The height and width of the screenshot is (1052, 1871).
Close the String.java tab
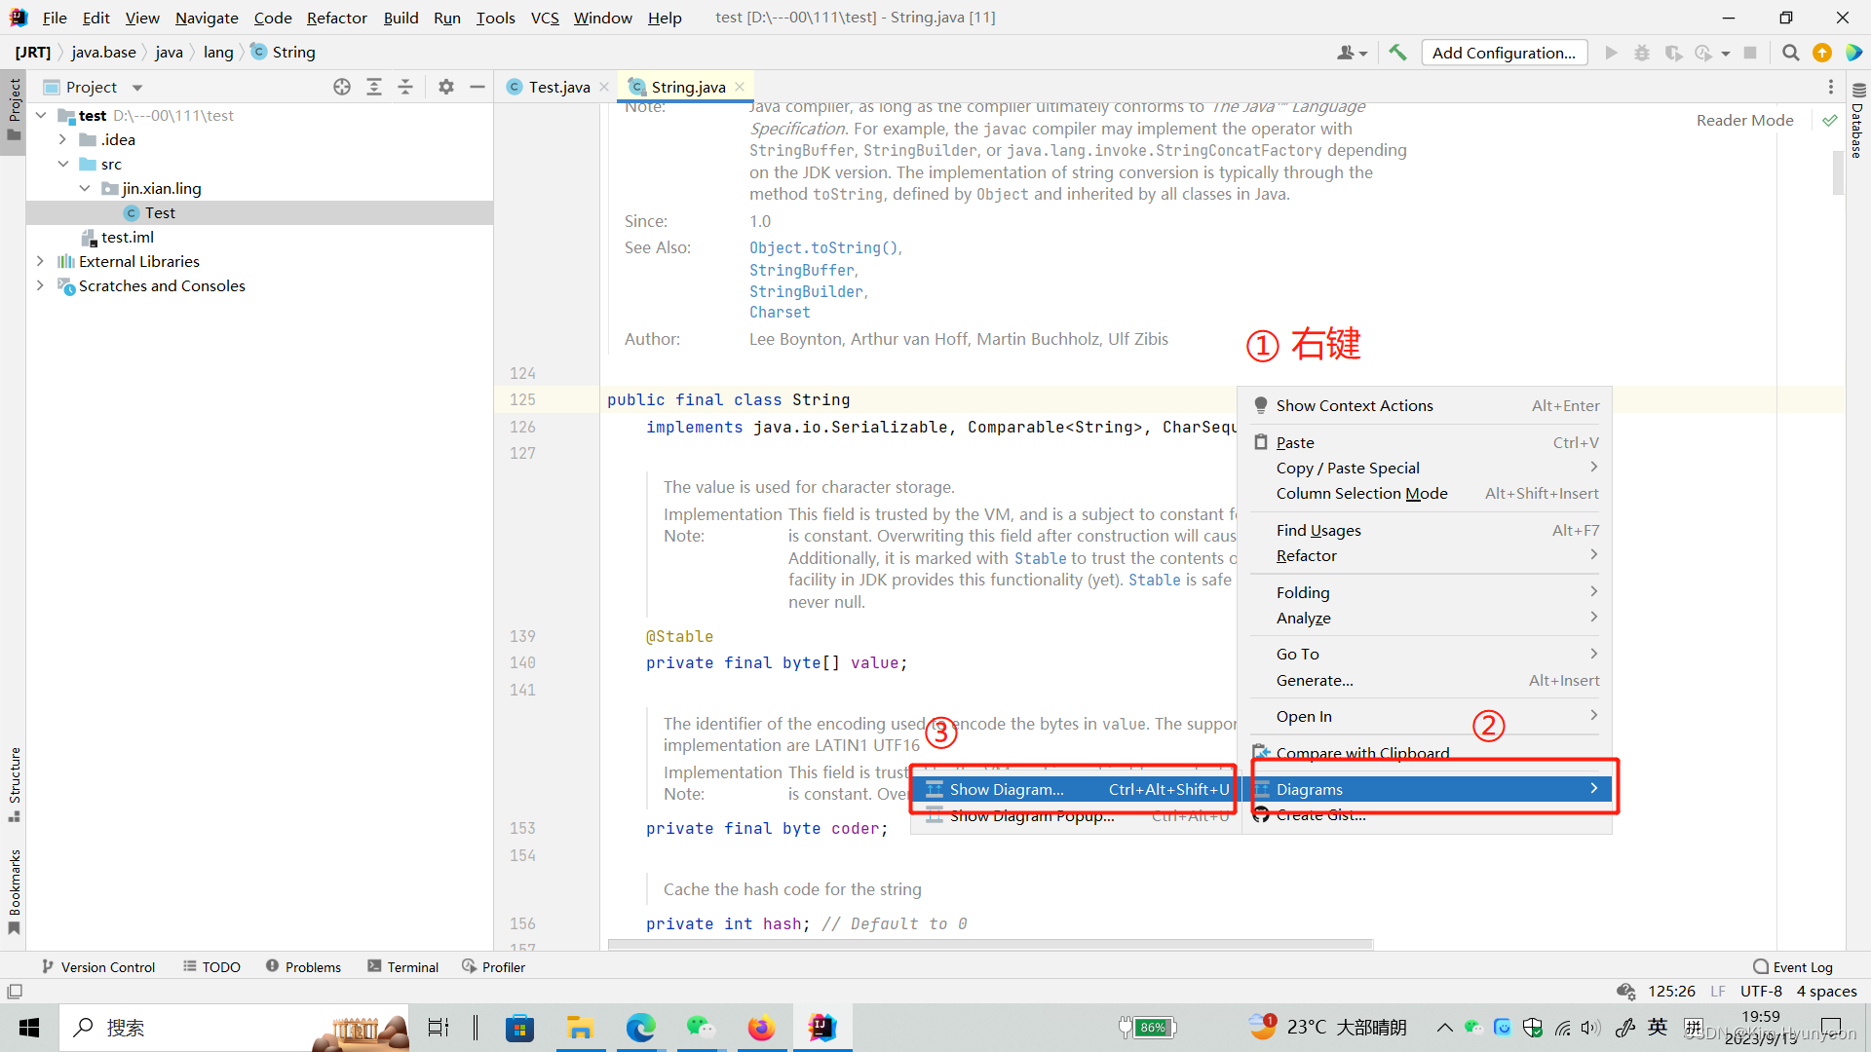click(740, 87)
